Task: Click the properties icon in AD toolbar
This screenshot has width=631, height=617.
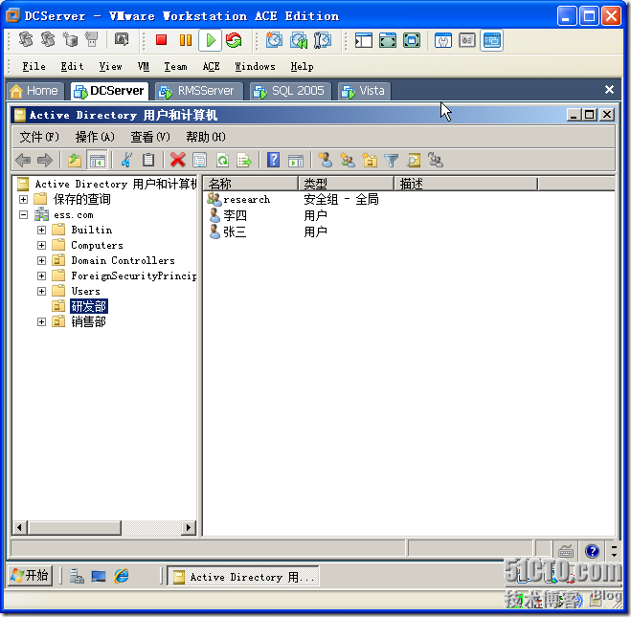Action: pos(199,161)
